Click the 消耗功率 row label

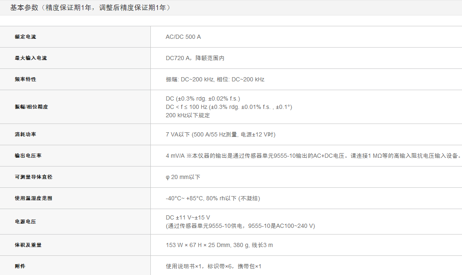coord(25,134)
